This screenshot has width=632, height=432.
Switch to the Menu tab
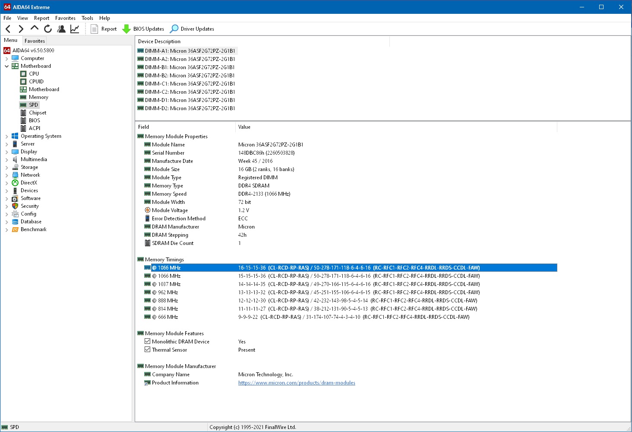(x=11, y=40)
